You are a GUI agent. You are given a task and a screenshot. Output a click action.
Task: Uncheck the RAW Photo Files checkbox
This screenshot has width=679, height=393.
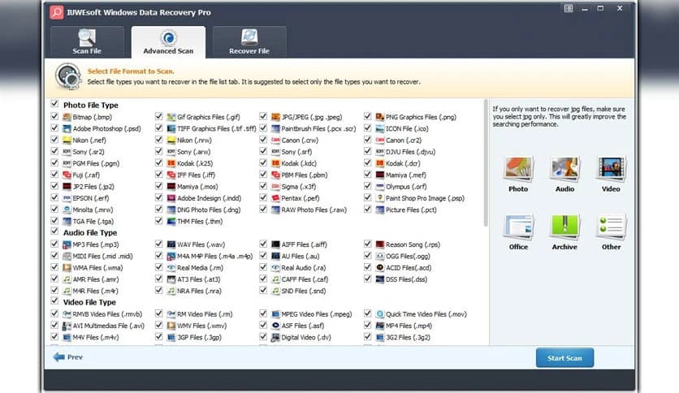(263, 209)
